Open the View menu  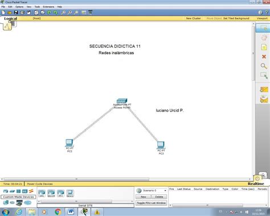pos(29,7)
